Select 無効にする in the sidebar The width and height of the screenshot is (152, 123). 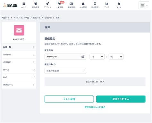(x=19, y=85)
